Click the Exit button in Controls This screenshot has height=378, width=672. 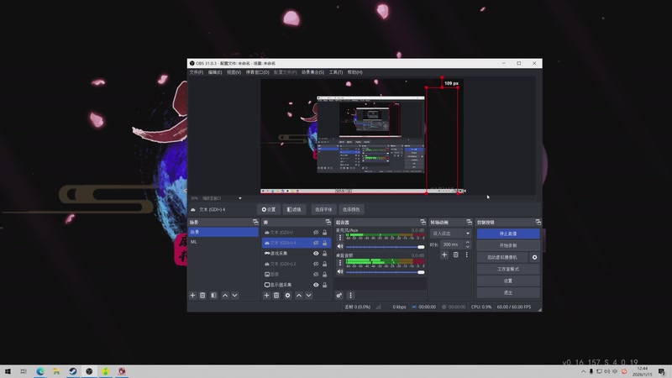(x=508, y=292)
